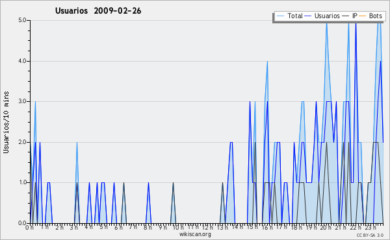This screenshot has height=240, width=390.
Task: Click the y-axis value 4.0
Action: [x=22, y=61]
